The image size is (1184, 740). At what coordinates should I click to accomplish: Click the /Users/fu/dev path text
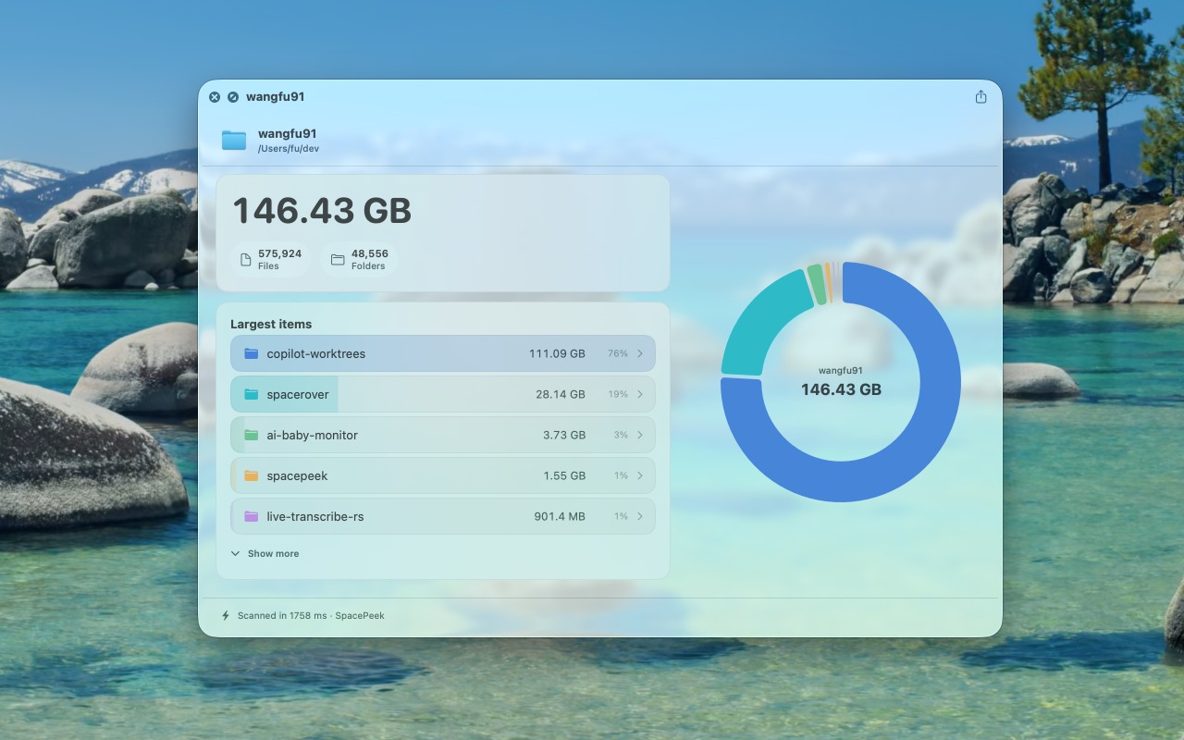(x=289, y=149)
